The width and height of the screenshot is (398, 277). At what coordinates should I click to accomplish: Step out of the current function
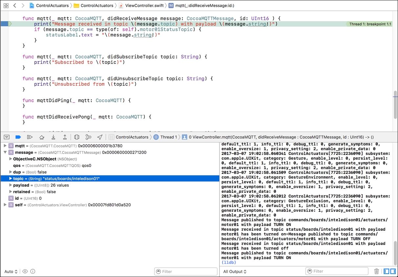click(65, 137)
